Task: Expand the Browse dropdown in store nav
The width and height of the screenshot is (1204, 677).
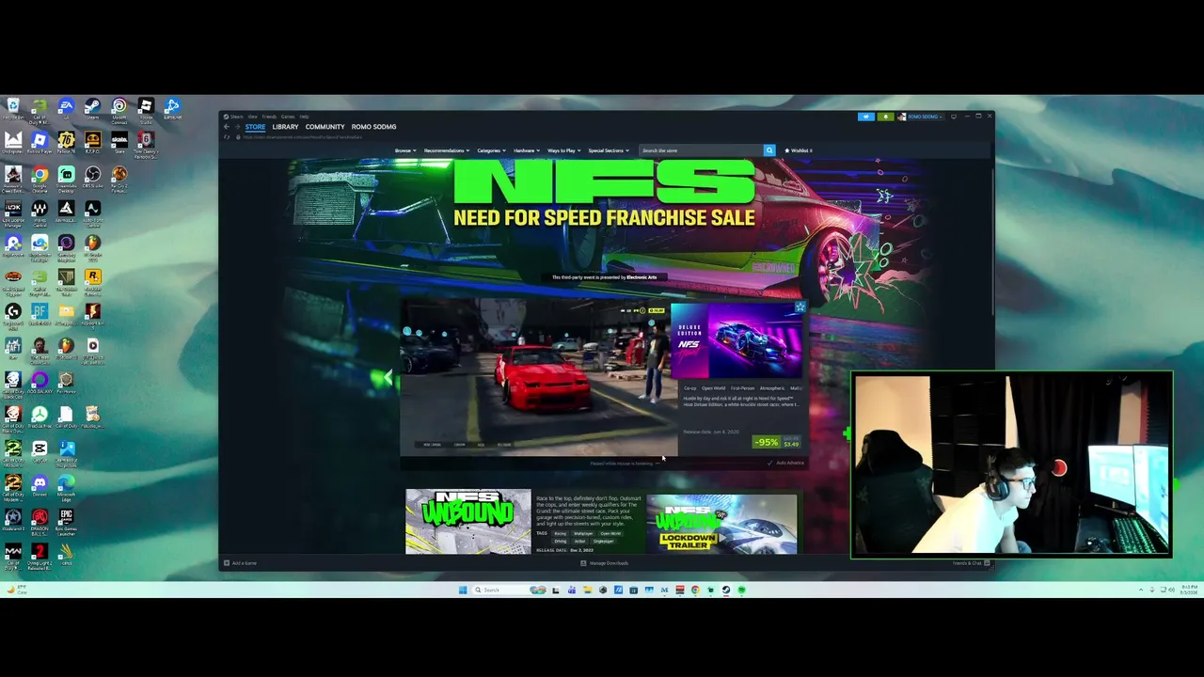Action: [x=405, y=150]
